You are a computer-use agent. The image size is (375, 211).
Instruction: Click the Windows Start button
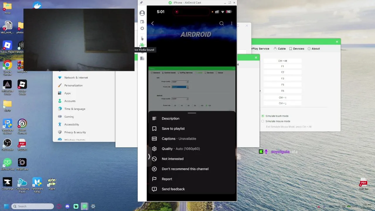[x=6, y=206]
